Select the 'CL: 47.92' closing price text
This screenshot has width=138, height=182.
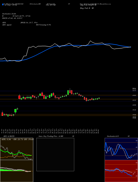(51, 5)
